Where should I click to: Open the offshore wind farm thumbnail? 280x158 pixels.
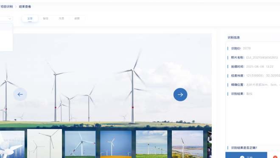(12, 144)
